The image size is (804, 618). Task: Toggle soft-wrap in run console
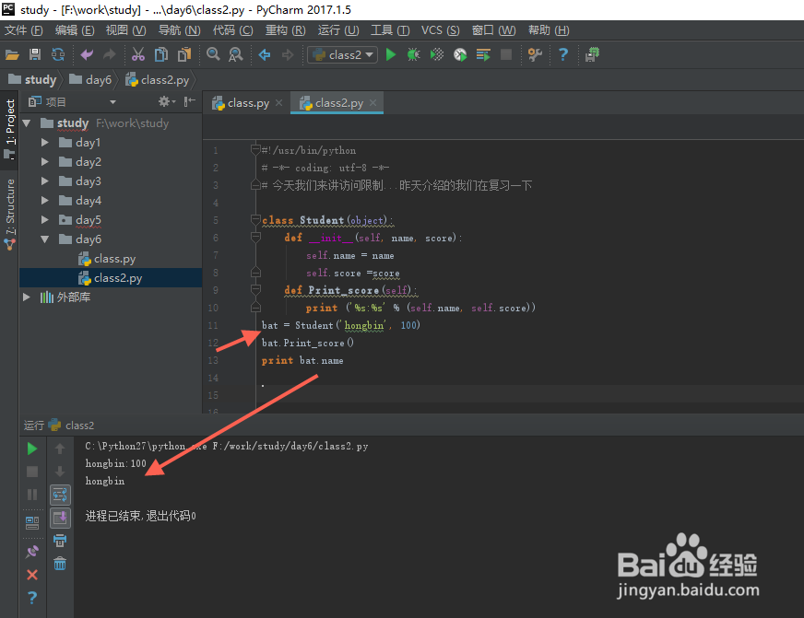tap(60, 496)
